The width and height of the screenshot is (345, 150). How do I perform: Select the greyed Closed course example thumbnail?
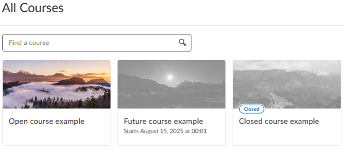coord(287,84)
